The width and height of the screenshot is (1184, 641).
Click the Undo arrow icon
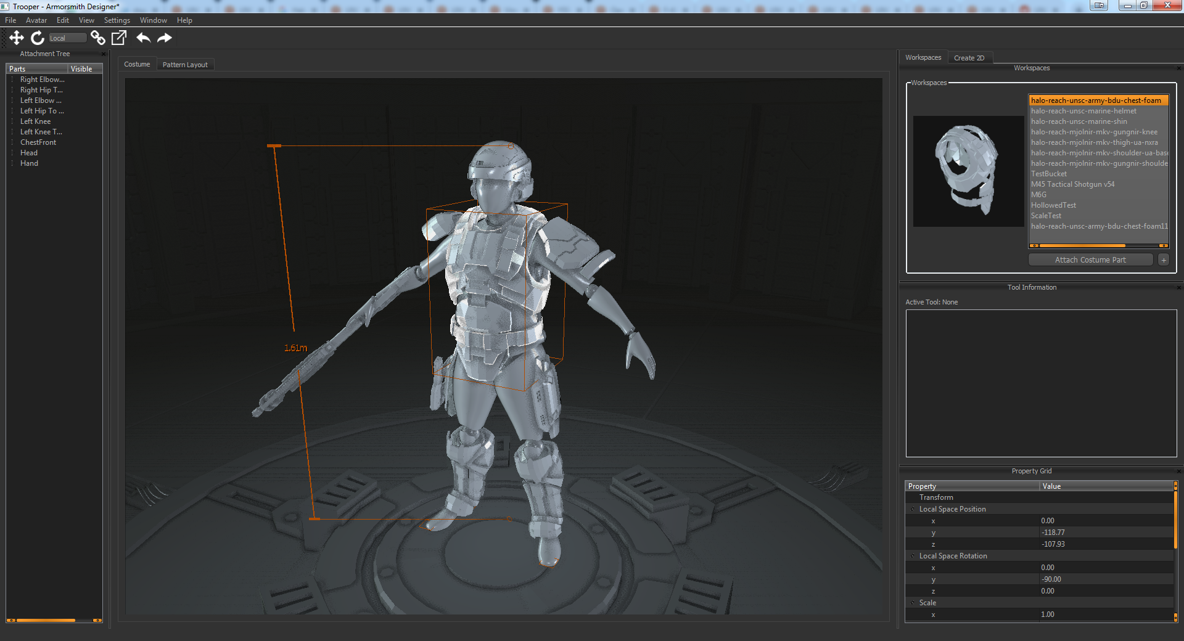click(x=144, y=38)
